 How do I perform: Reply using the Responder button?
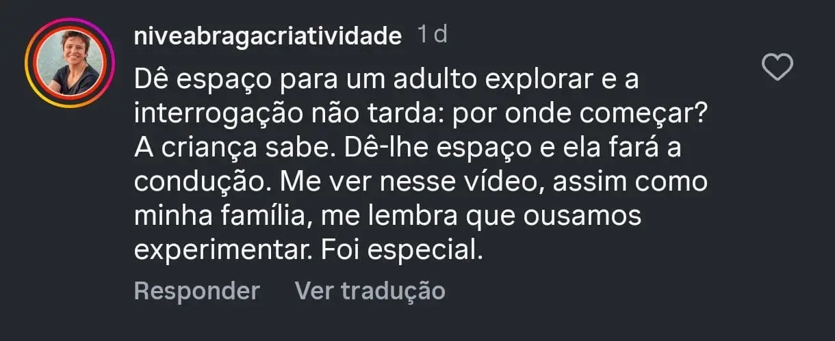click(x=196, y=290)
